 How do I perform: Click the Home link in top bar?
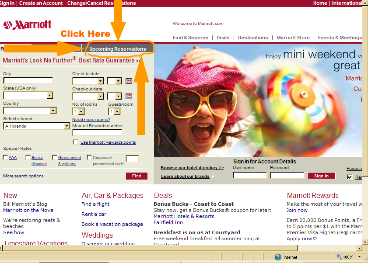coord(320,3)
